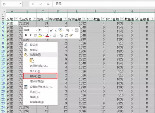Open accounting format dropdown arrow
Image resolution: width=155 pixels, height=113 pixels.
click(64, 30)
